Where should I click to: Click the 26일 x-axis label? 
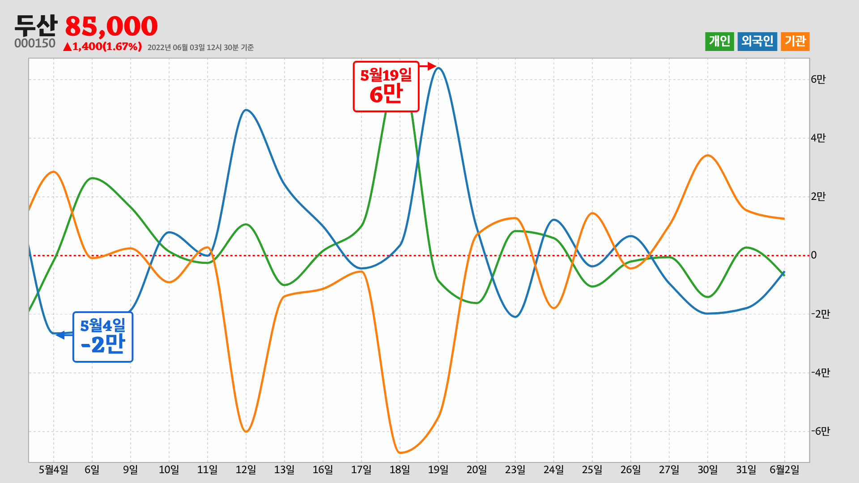click(x=631, y=470)
